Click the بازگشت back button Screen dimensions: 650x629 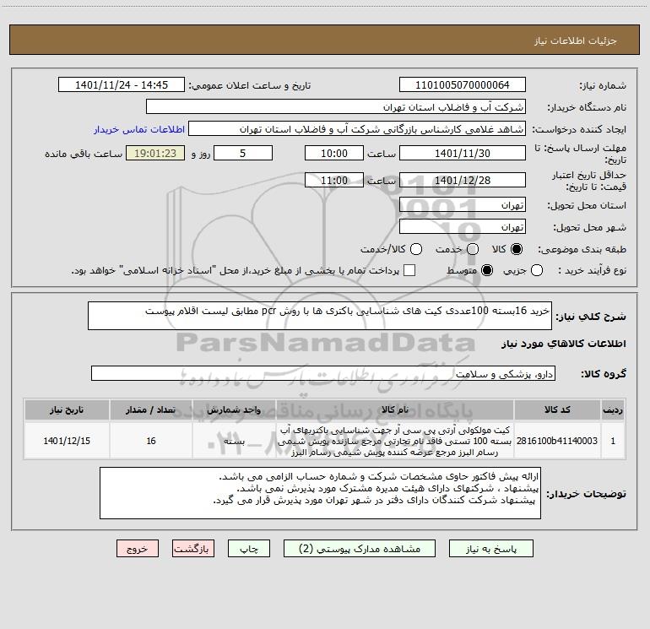[193, 549]
